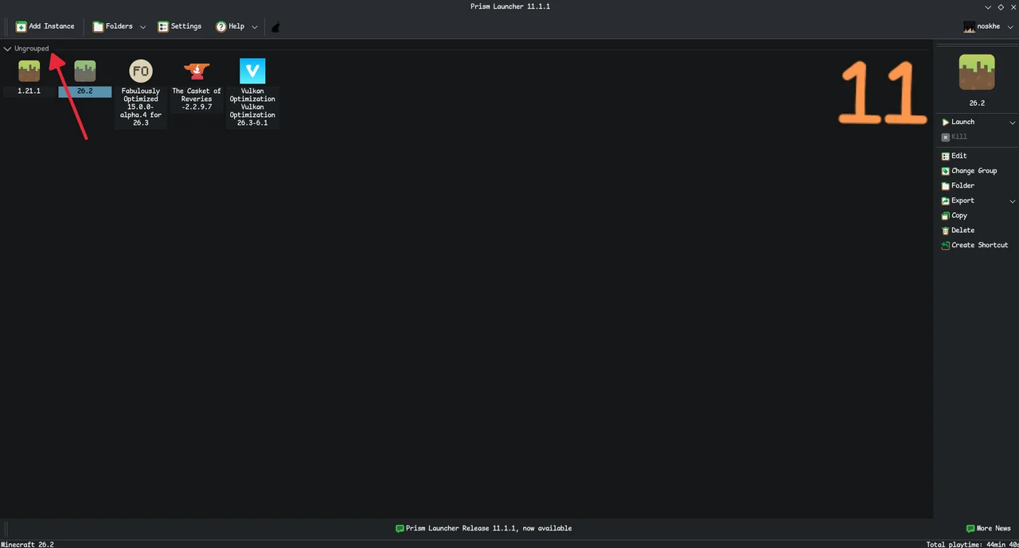Expand the Export options dropdown arrow
The image size is (1019, 548).
pos(1013,201)
